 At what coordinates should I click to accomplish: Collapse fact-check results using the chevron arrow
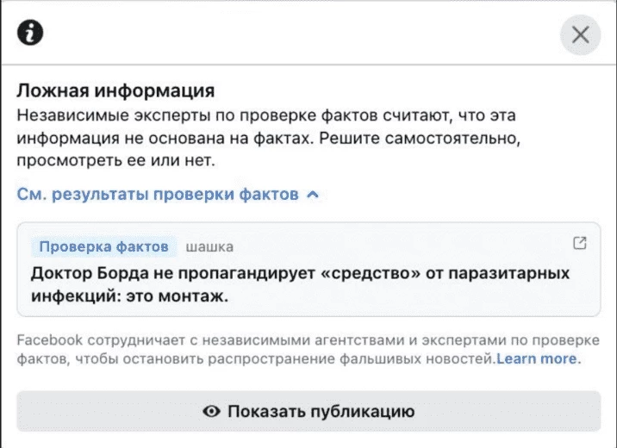[x=313, y=195]
